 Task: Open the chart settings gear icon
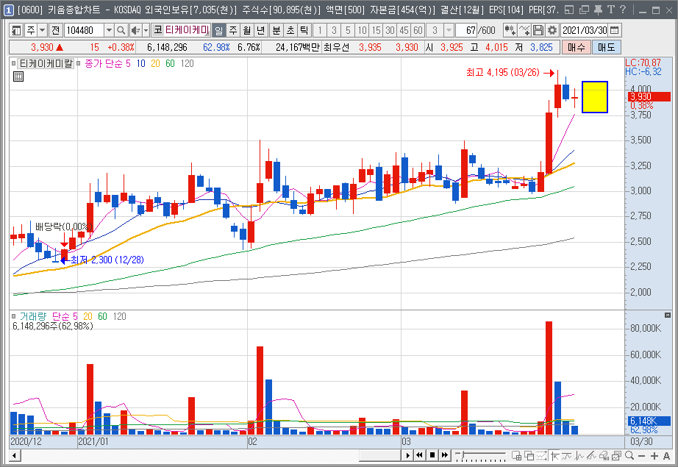click(552, 30)
